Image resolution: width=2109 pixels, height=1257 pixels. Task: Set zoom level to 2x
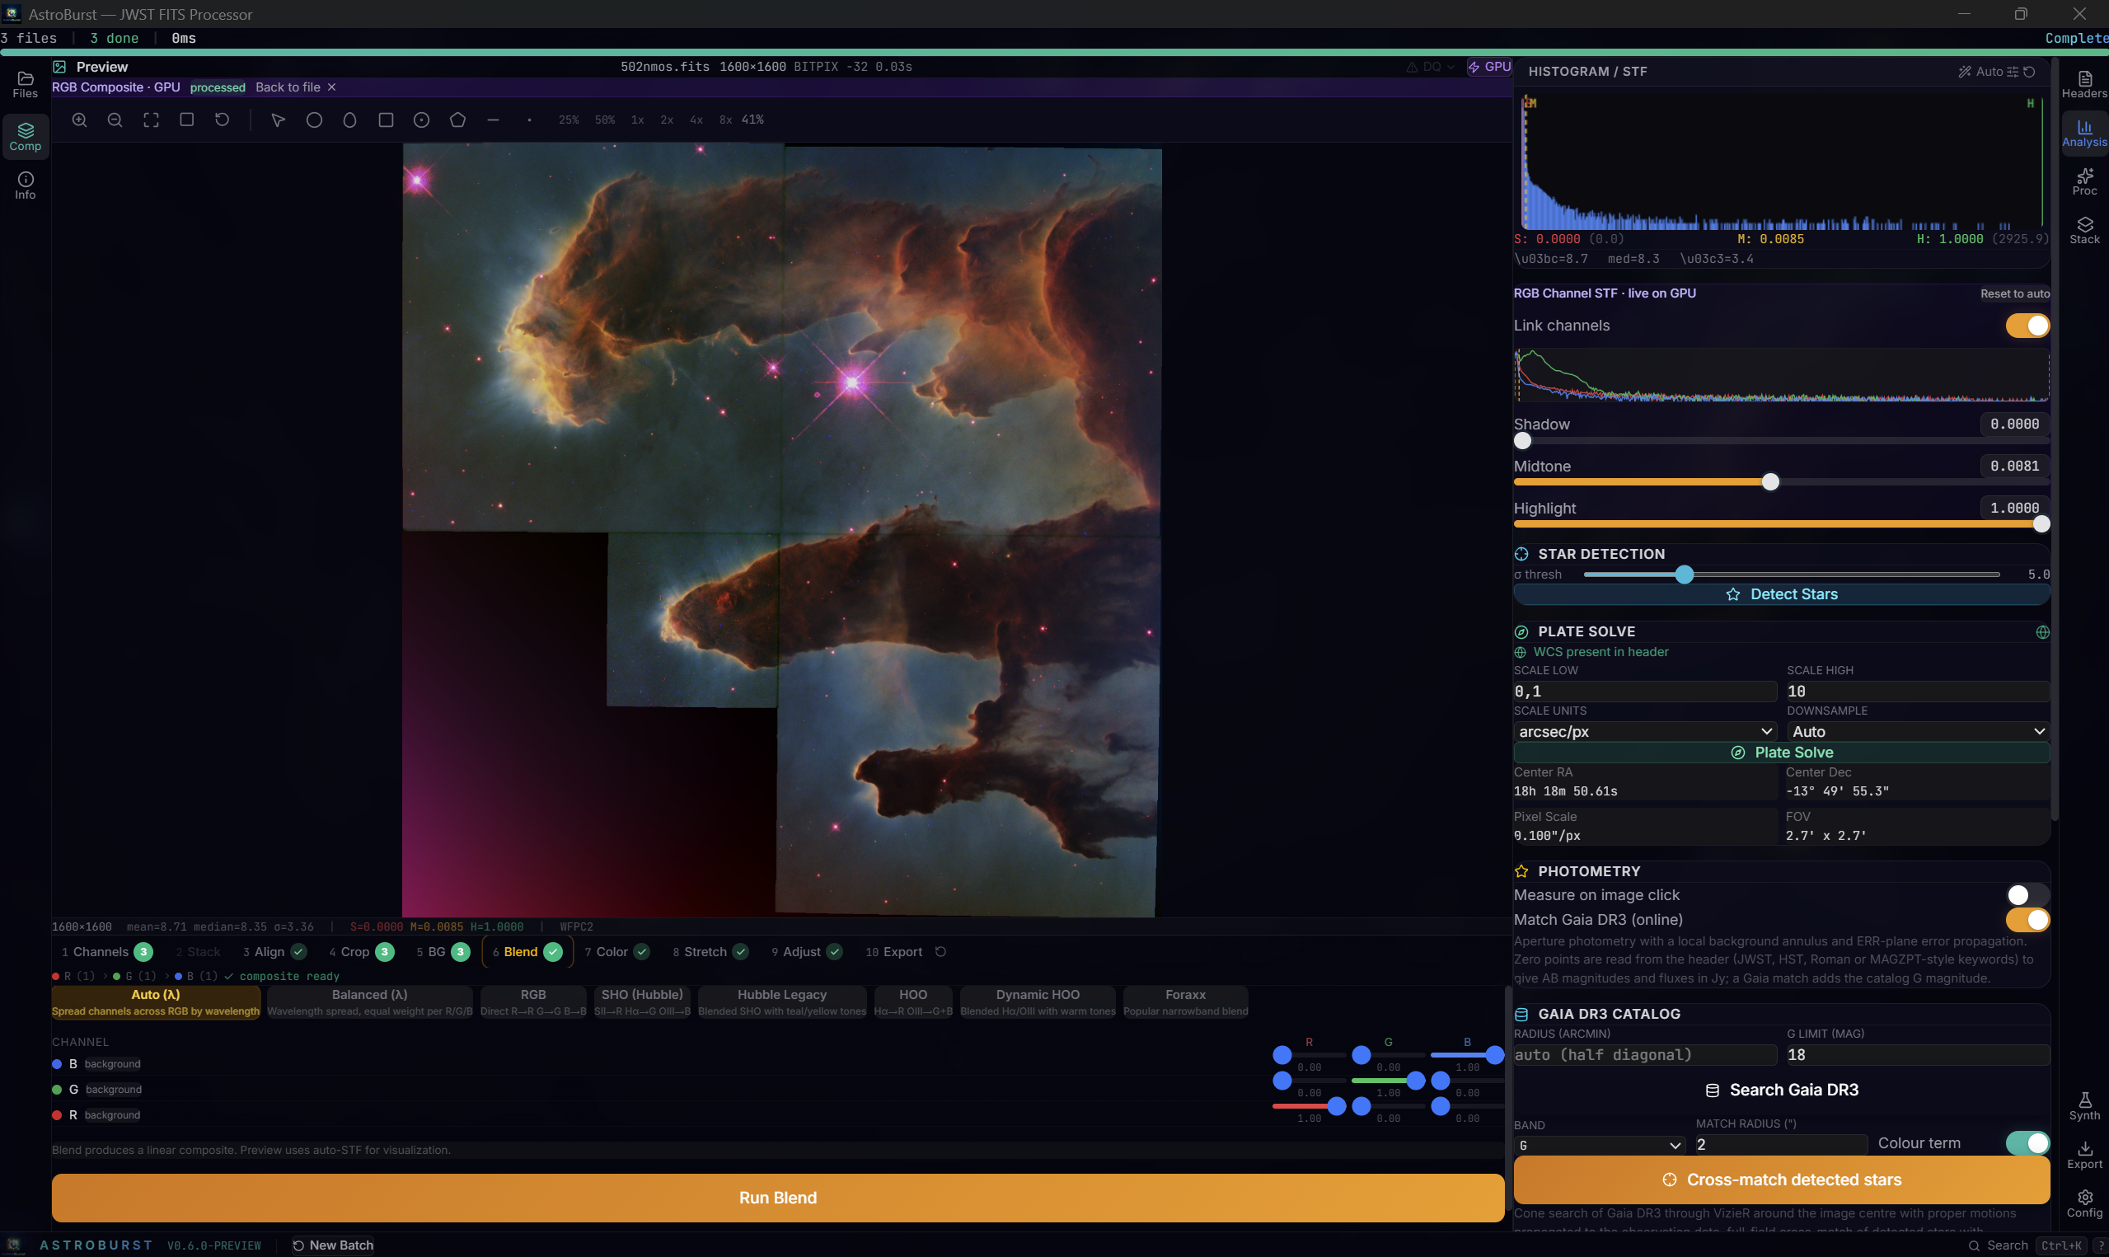[668, 120]
